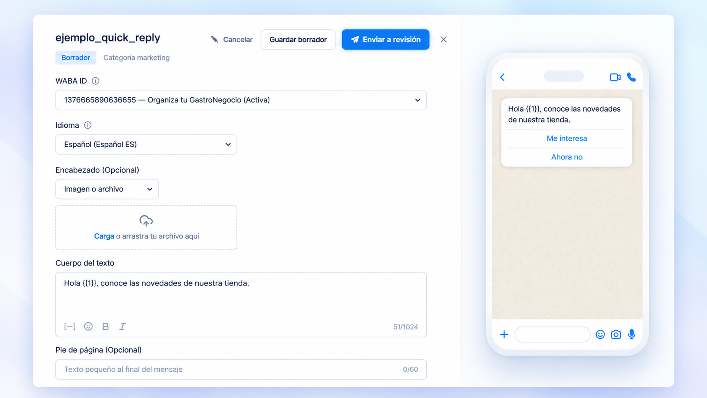Click the Idioma info icon

click(88, 125)
